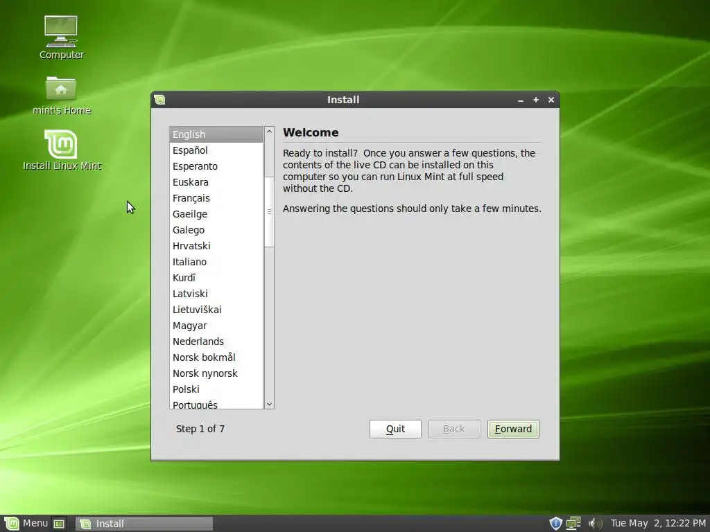The width and height of the screenshot is (710, 532).
Task: Click the language list scroll up arrow
Action: pos(269,131)
